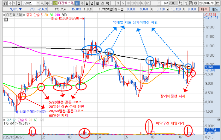Click the -2.66% change value
Screen dimensions: 221x140
(42, 9)
